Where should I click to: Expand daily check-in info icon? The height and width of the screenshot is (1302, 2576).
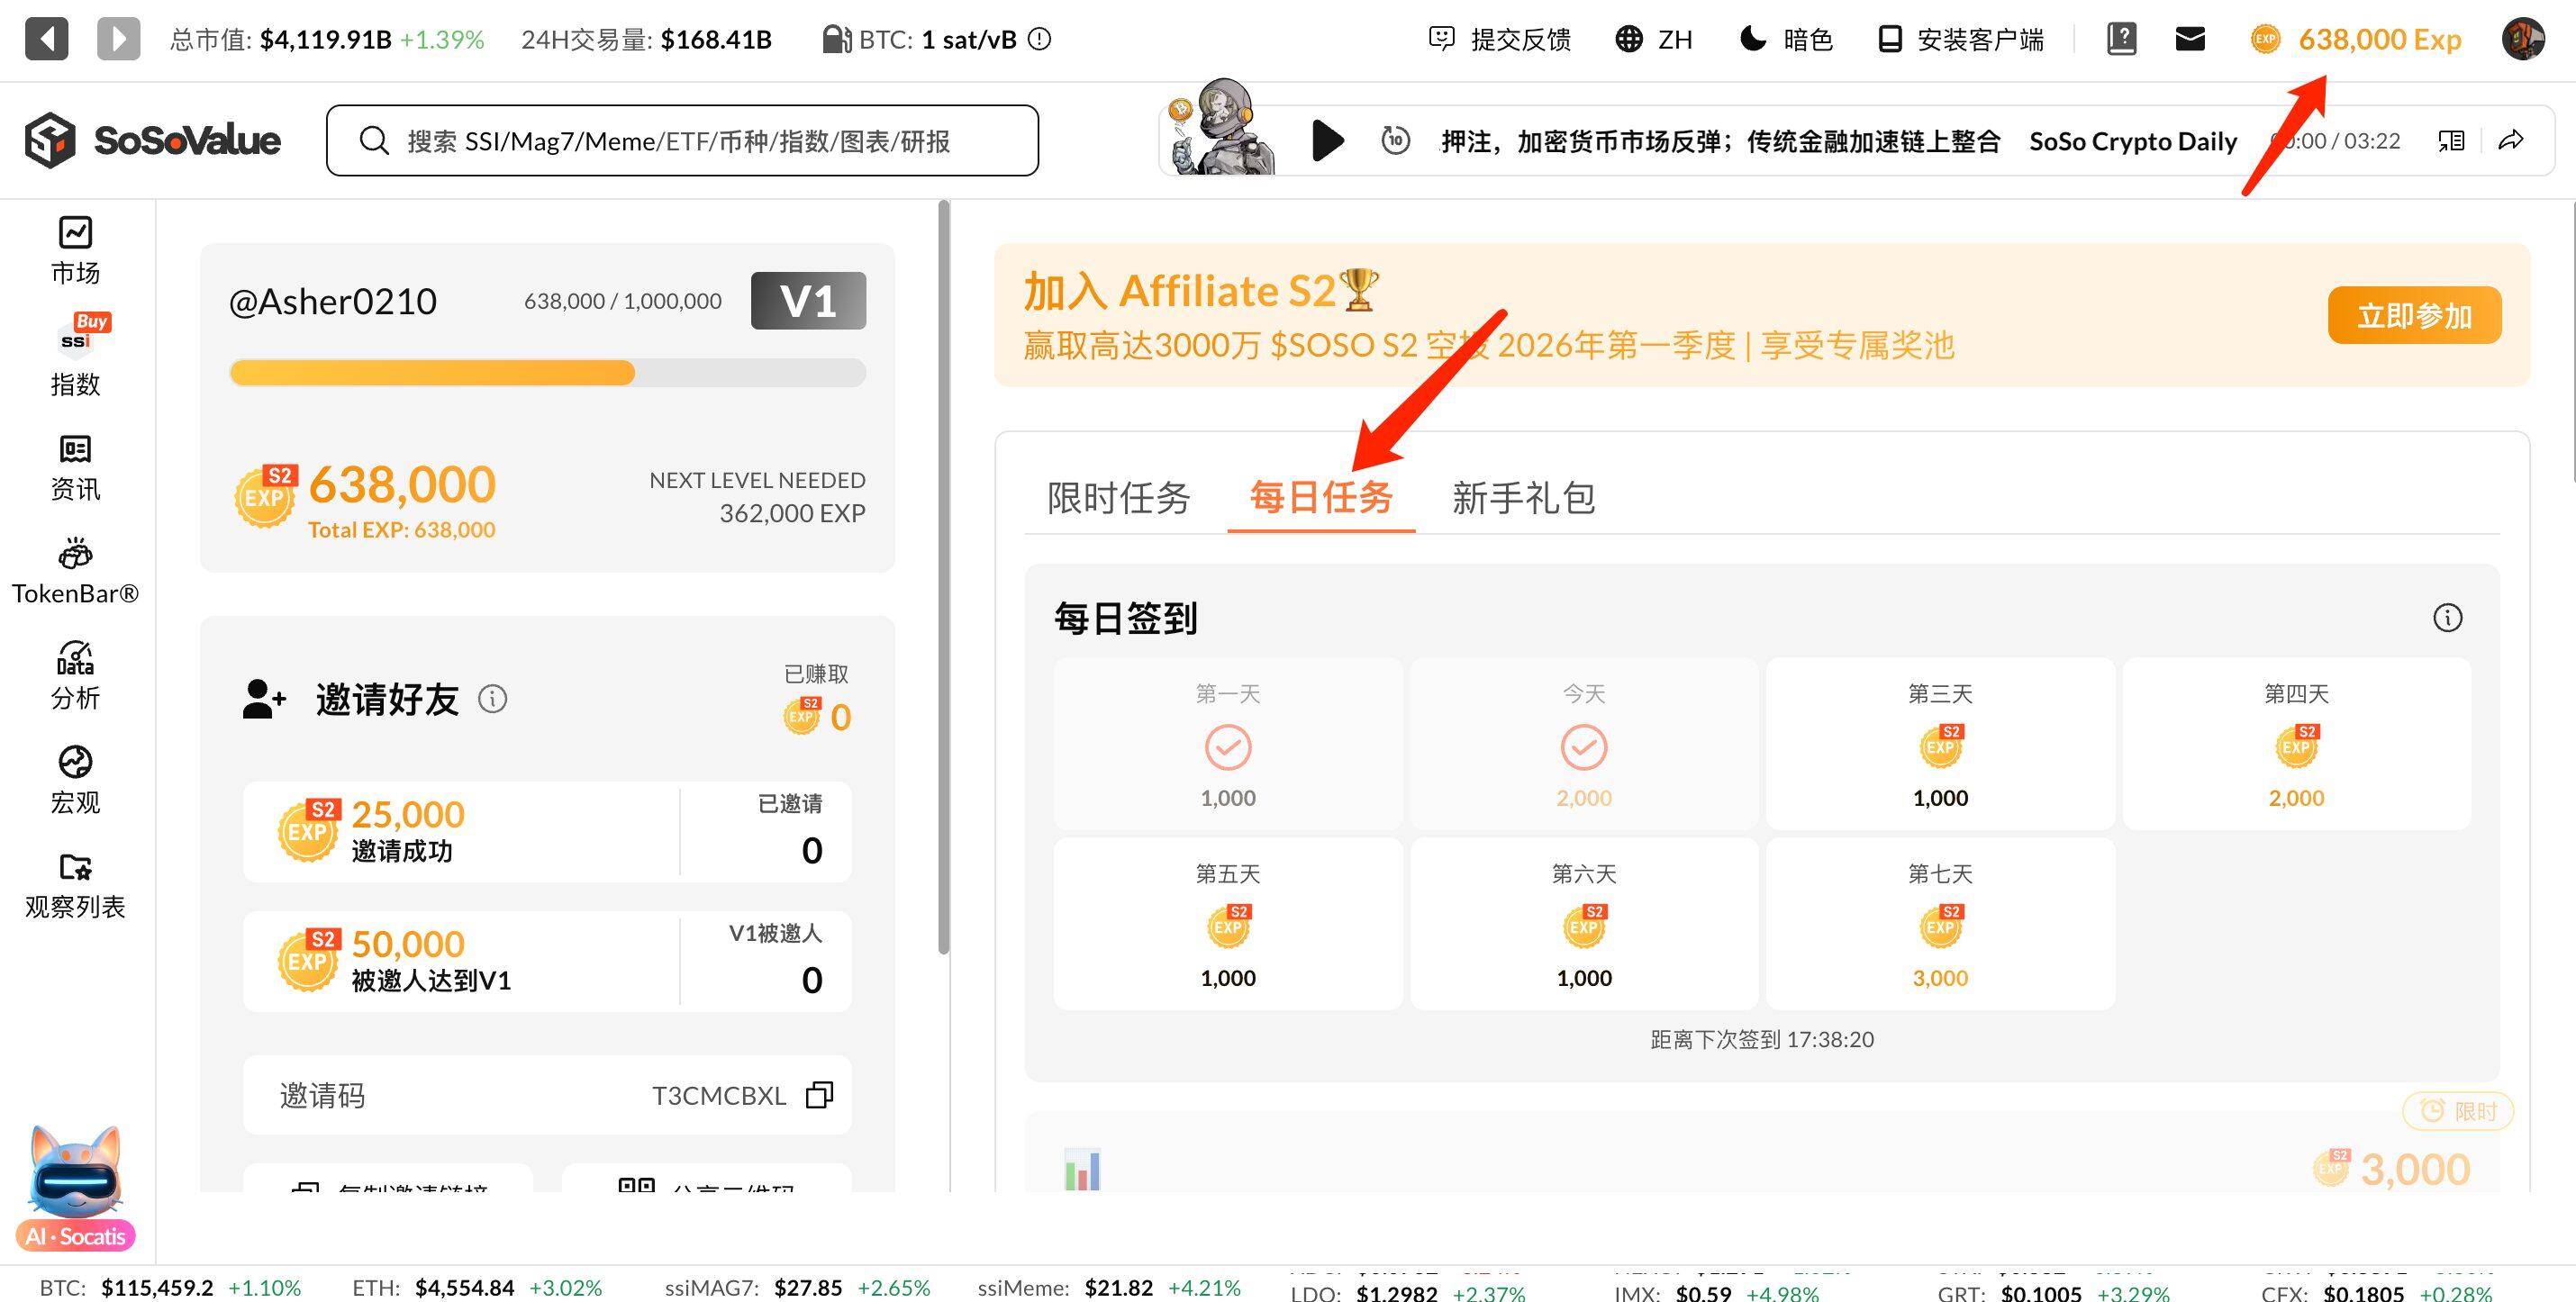pyautogui.click(x=2447, y=617)
